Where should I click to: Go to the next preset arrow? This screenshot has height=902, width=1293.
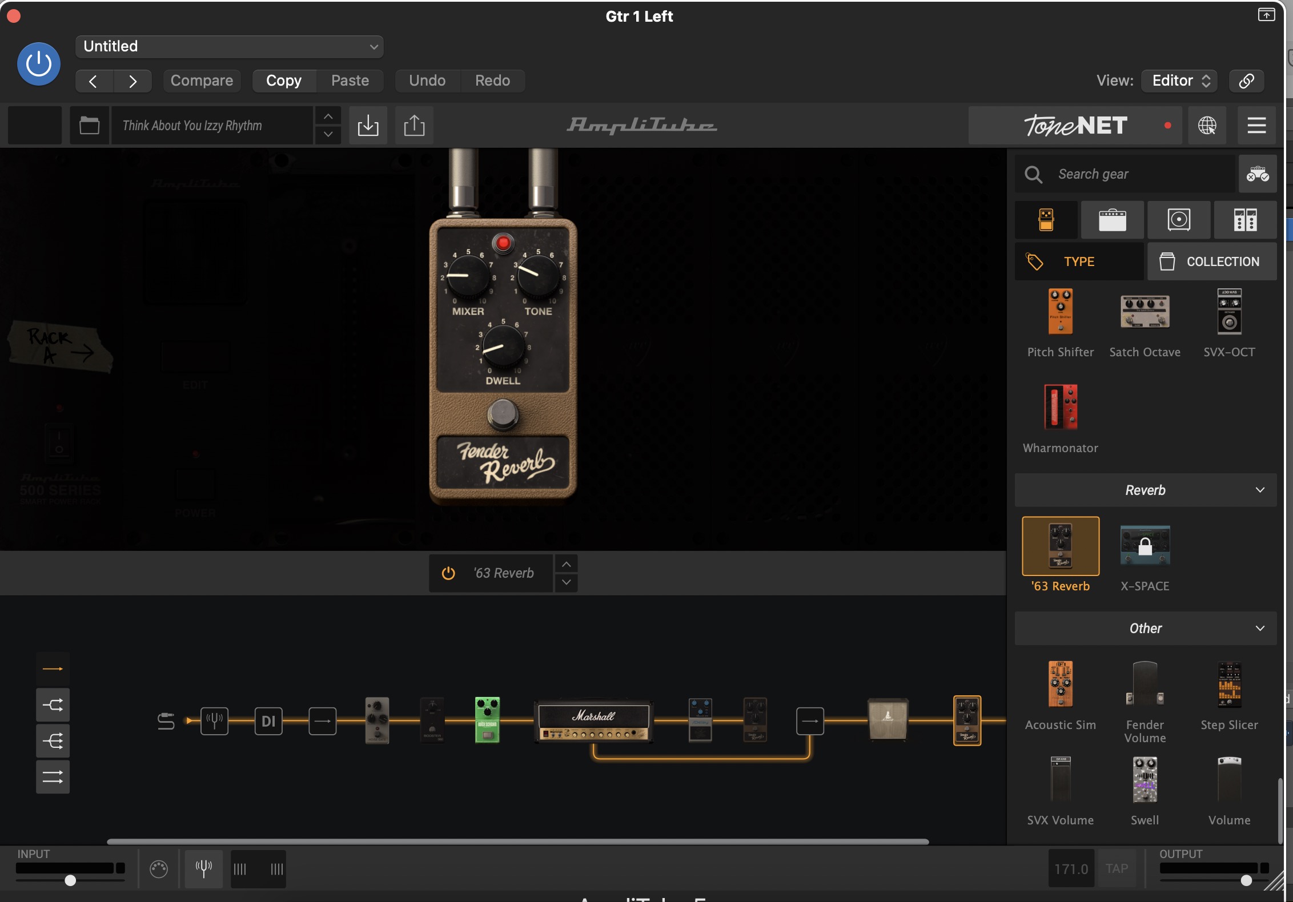point(132,81)
